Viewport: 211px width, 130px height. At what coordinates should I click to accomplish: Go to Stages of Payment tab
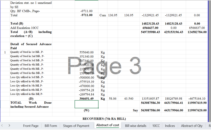(x=76, y=126)
